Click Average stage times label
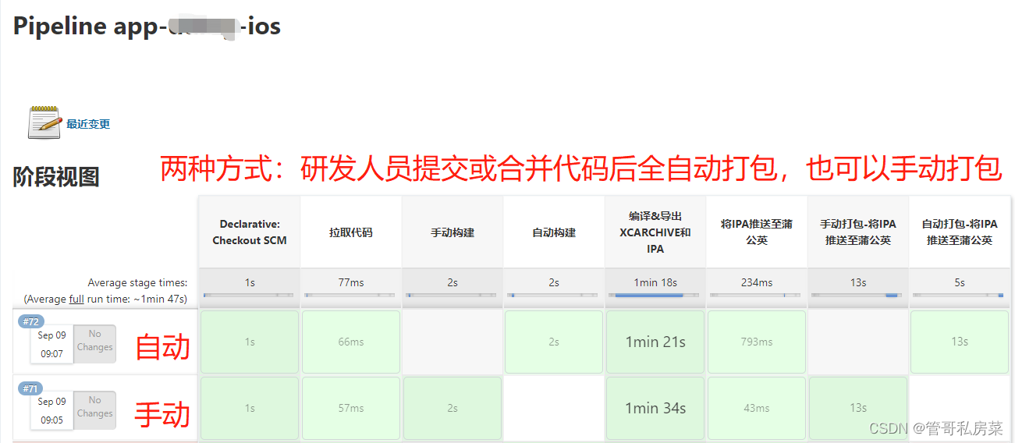This screenshot has height=443, width=1015. pos(137,282)
